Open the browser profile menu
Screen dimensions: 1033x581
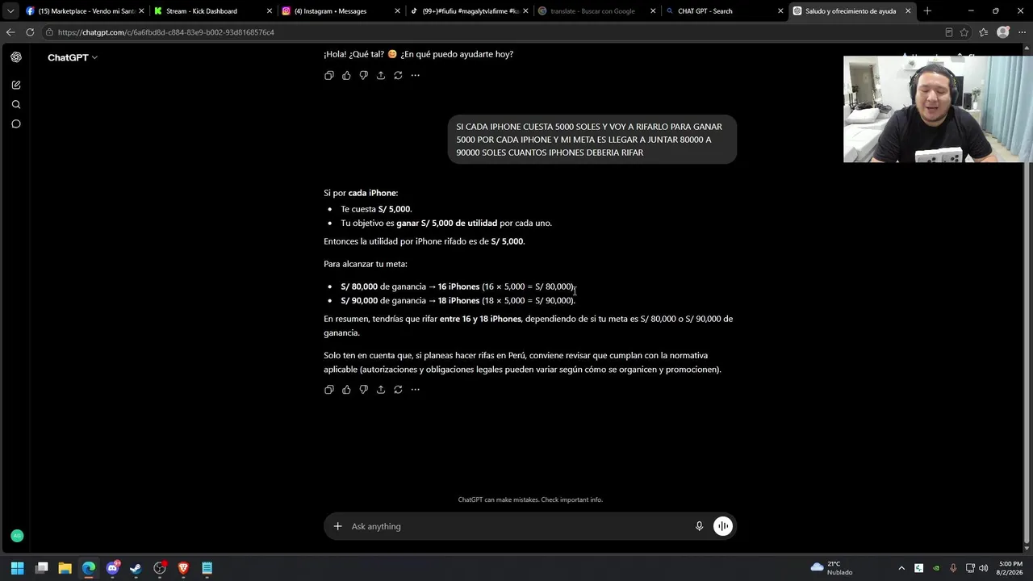point(1003,32)
